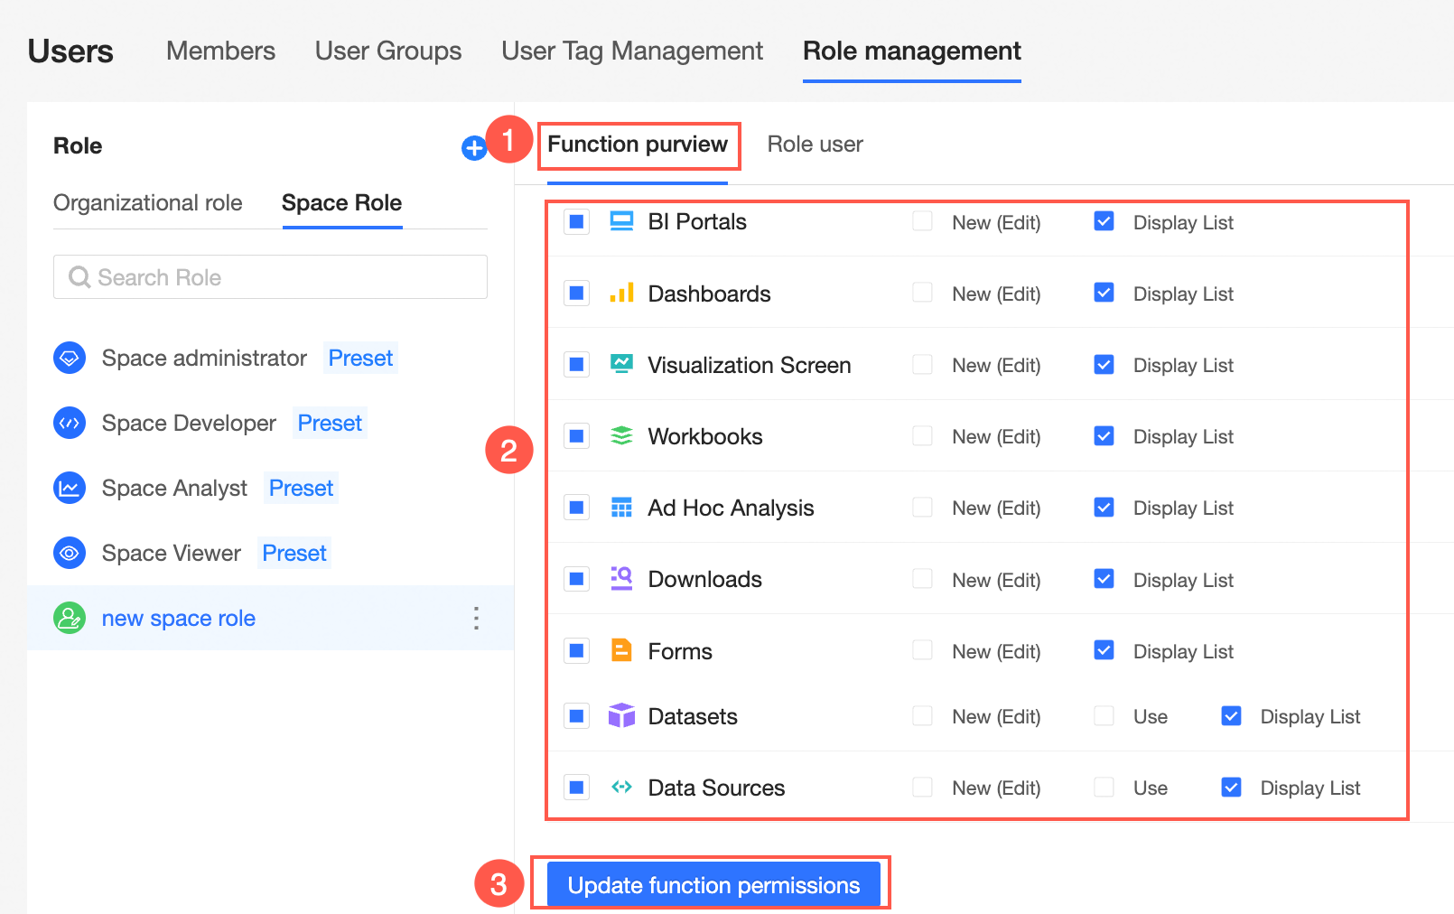Uncheck Display List for BI Portals

click(x=1104, y=221)
